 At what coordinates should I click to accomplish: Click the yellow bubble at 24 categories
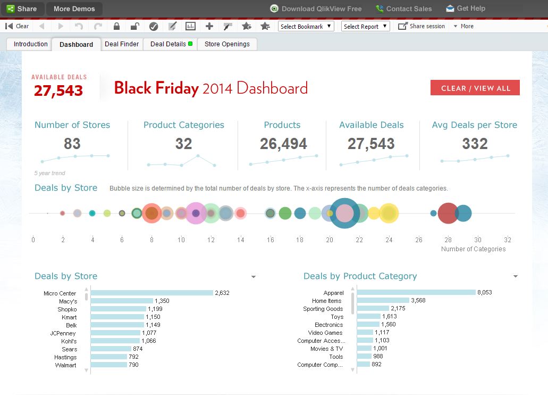tap(389, 213)
